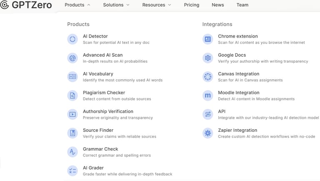Screen dimensions: 320x181
Task: Click the Advanced AI Scan target icon
Action: click(72, 58)
